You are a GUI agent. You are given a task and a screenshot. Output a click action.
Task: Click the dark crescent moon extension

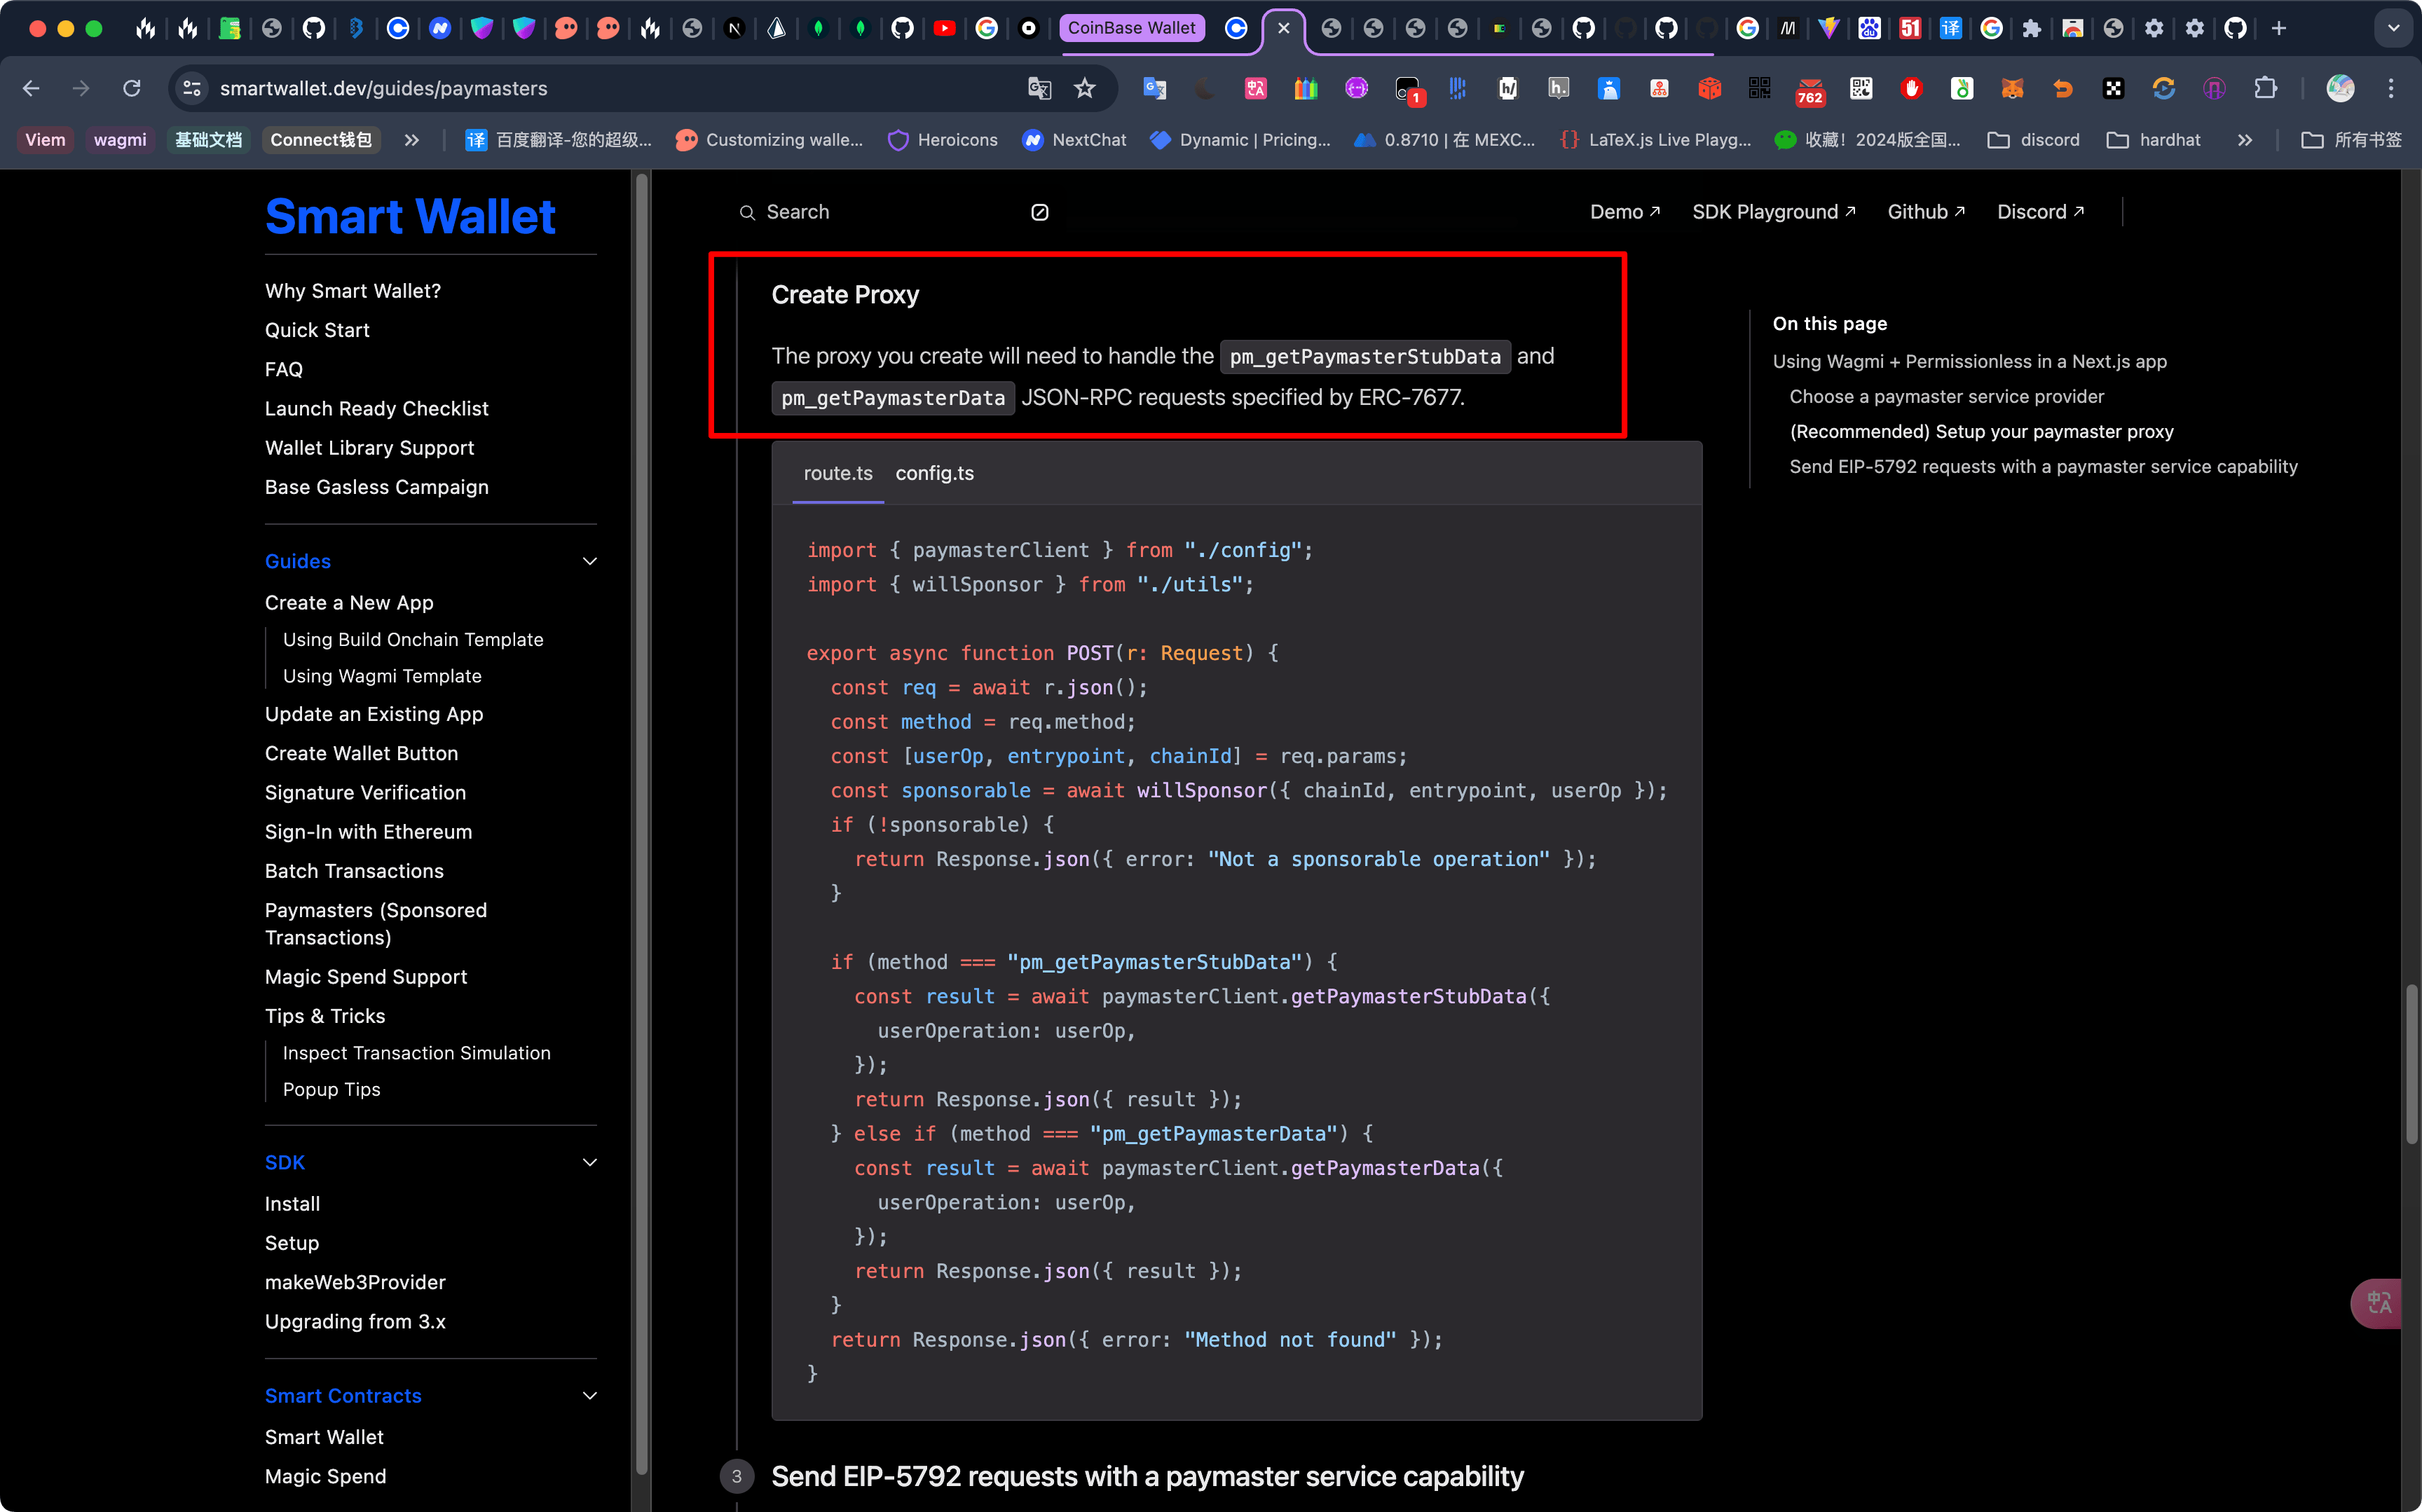point(1206,89)
